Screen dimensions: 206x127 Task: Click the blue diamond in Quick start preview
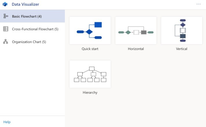(89, 32)
